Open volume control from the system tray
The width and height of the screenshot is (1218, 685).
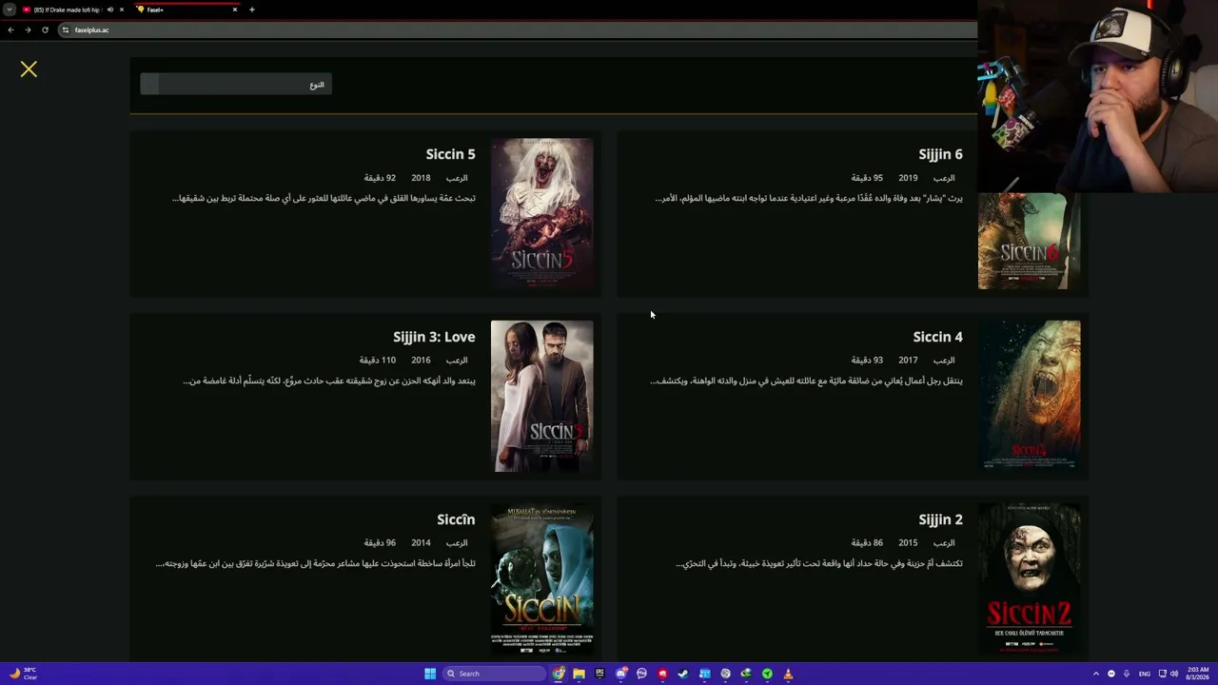click(x=1174, y=674)
